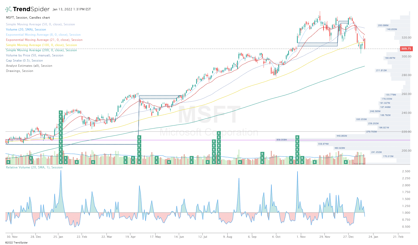The image size is (418, 245).
Task: Click the 2.000 relative volume axis label
Action: click(406, 185)
